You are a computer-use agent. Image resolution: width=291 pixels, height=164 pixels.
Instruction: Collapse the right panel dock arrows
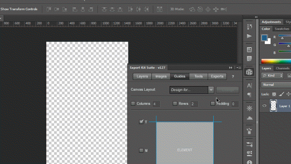tap(256, 17)
